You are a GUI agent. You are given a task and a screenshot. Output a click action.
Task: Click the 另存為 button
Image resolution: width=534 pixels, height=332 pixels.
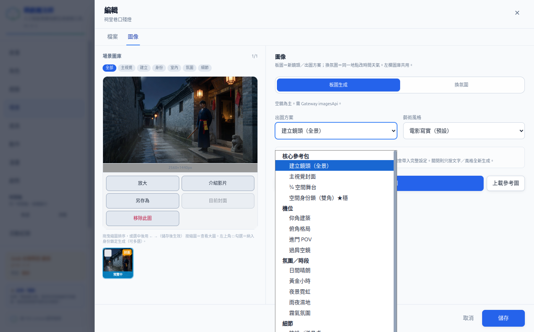click(143, 201)
